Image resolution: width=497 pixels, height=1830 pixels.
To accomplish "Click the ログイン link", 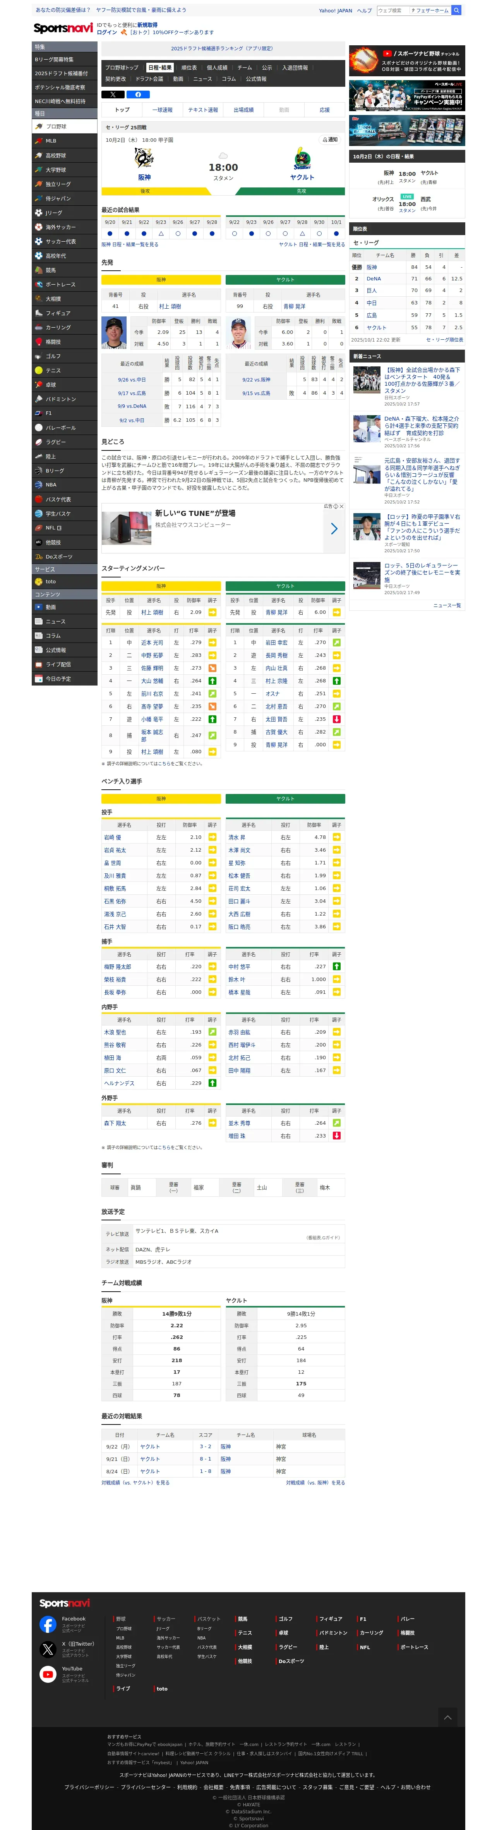I will pyautogui.click(x=106, y=33).
